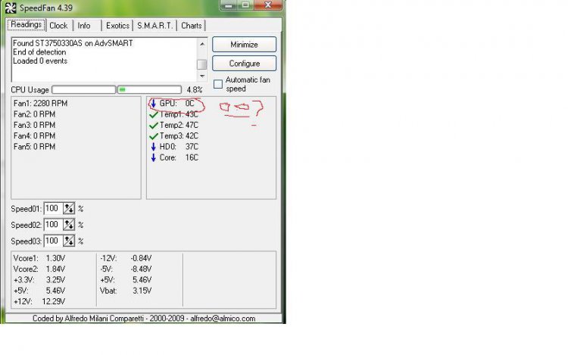
Task: Click the -5V -8.48V value
Action: coord(141,269)
